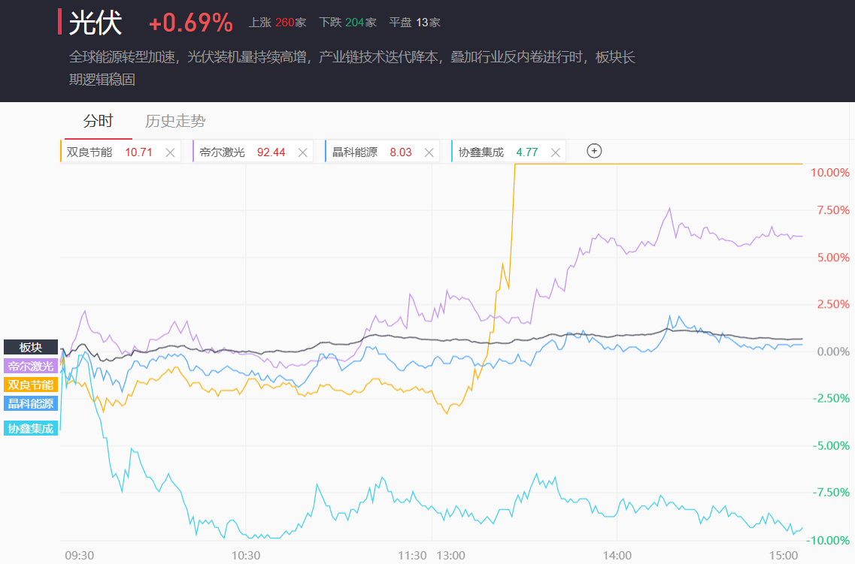Toggle the 板块 legend label on chart left
Image resolution: width=855 pixels, height=564 pixels.
click(x=31, y=347)
